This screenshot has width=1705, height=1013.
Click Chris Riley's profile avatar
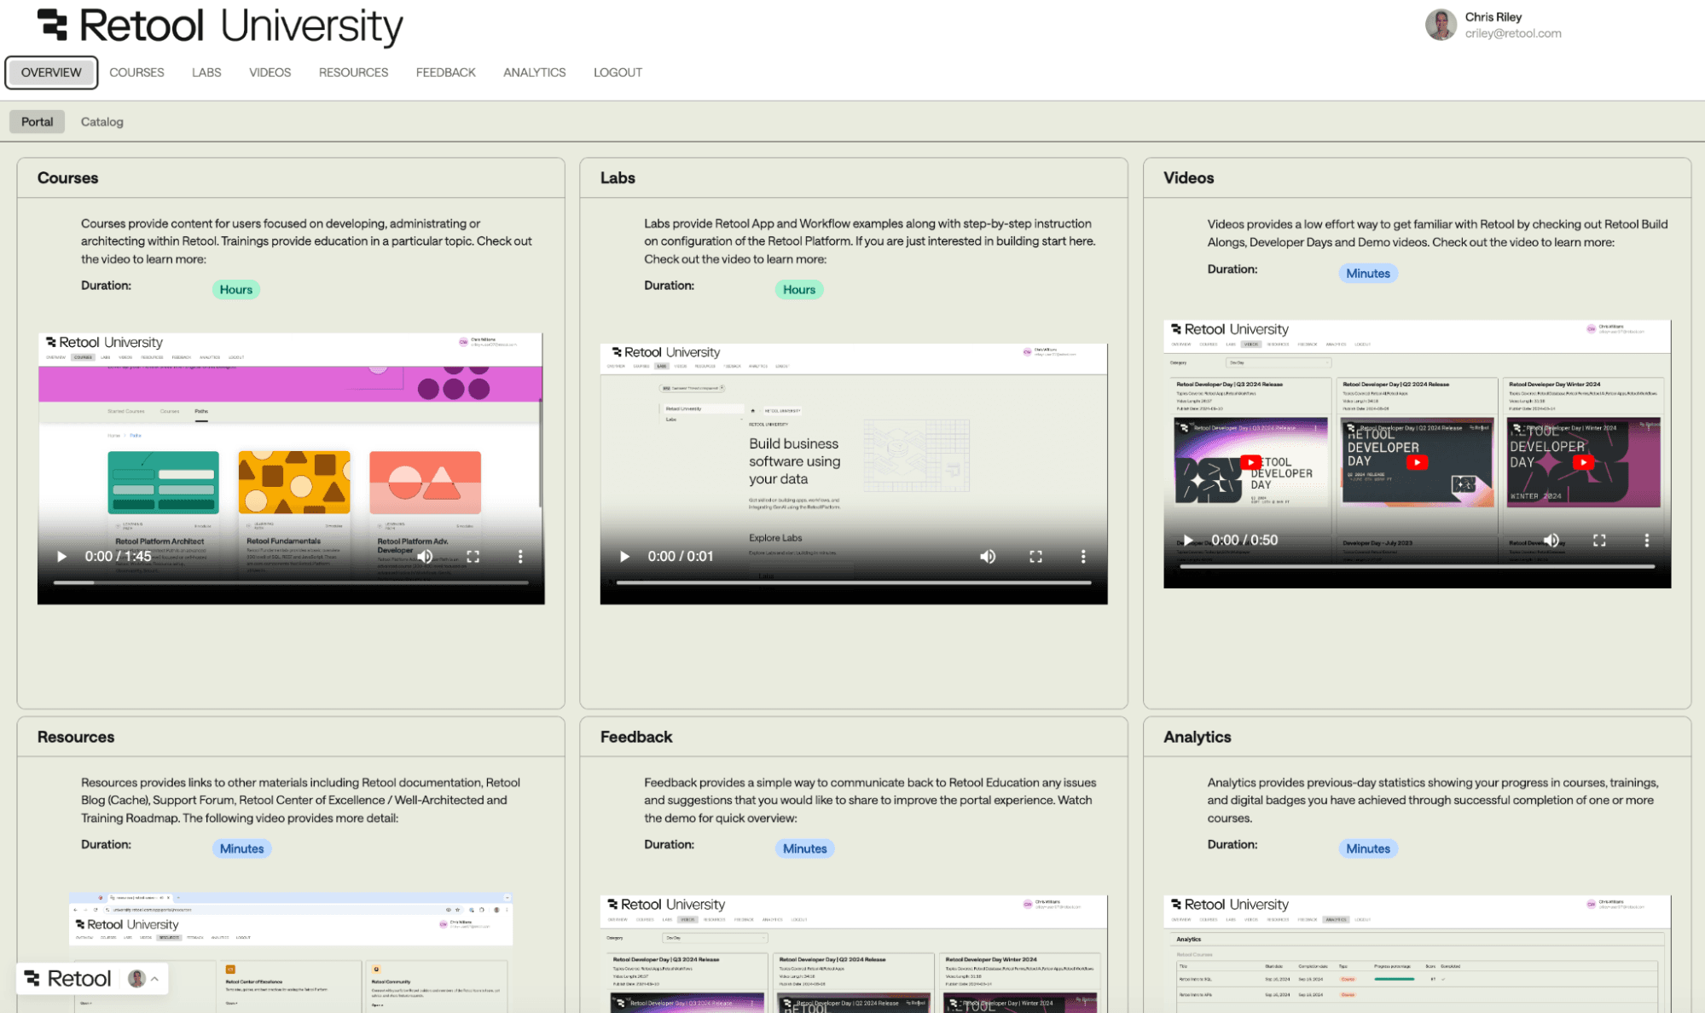pyautogui.click(x=1441, y=25)
